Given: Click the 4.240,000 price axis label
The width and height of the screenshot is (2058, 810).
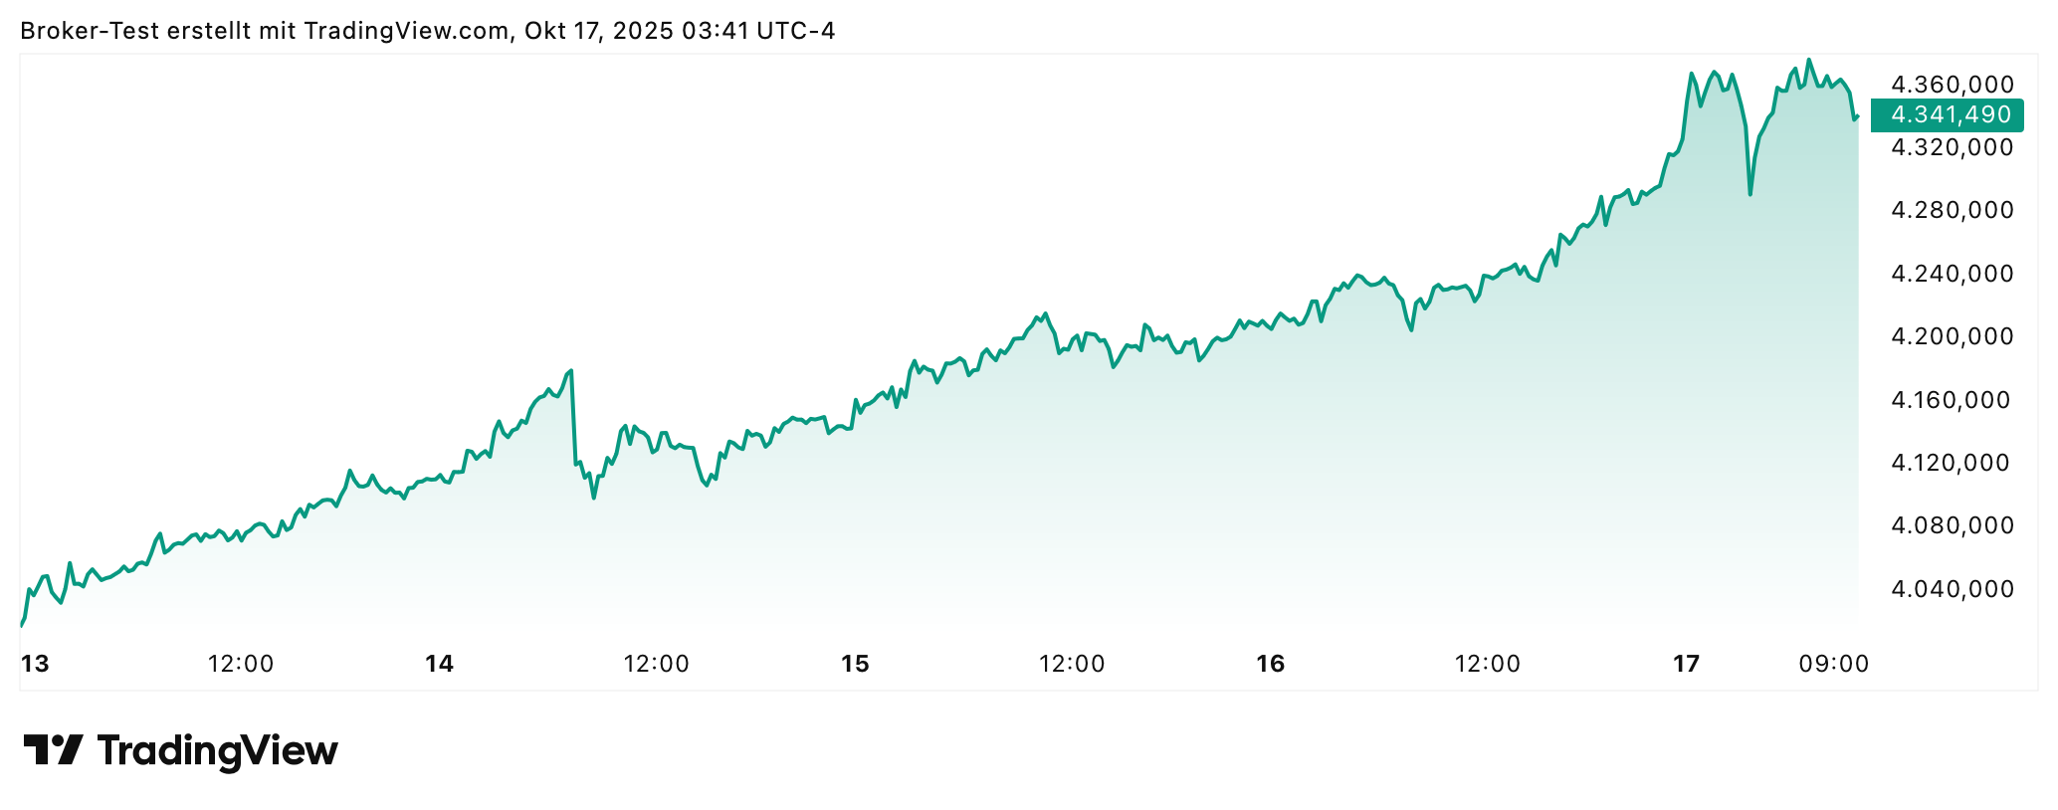Looking at the screenshot, I should click(1952, 274).
